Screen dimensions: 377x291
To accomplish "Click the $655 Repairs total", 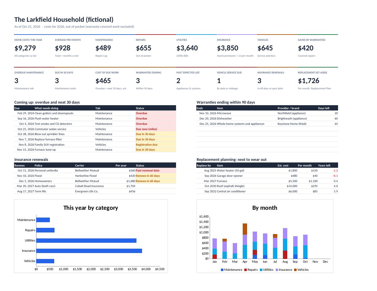I will point(144,48).
